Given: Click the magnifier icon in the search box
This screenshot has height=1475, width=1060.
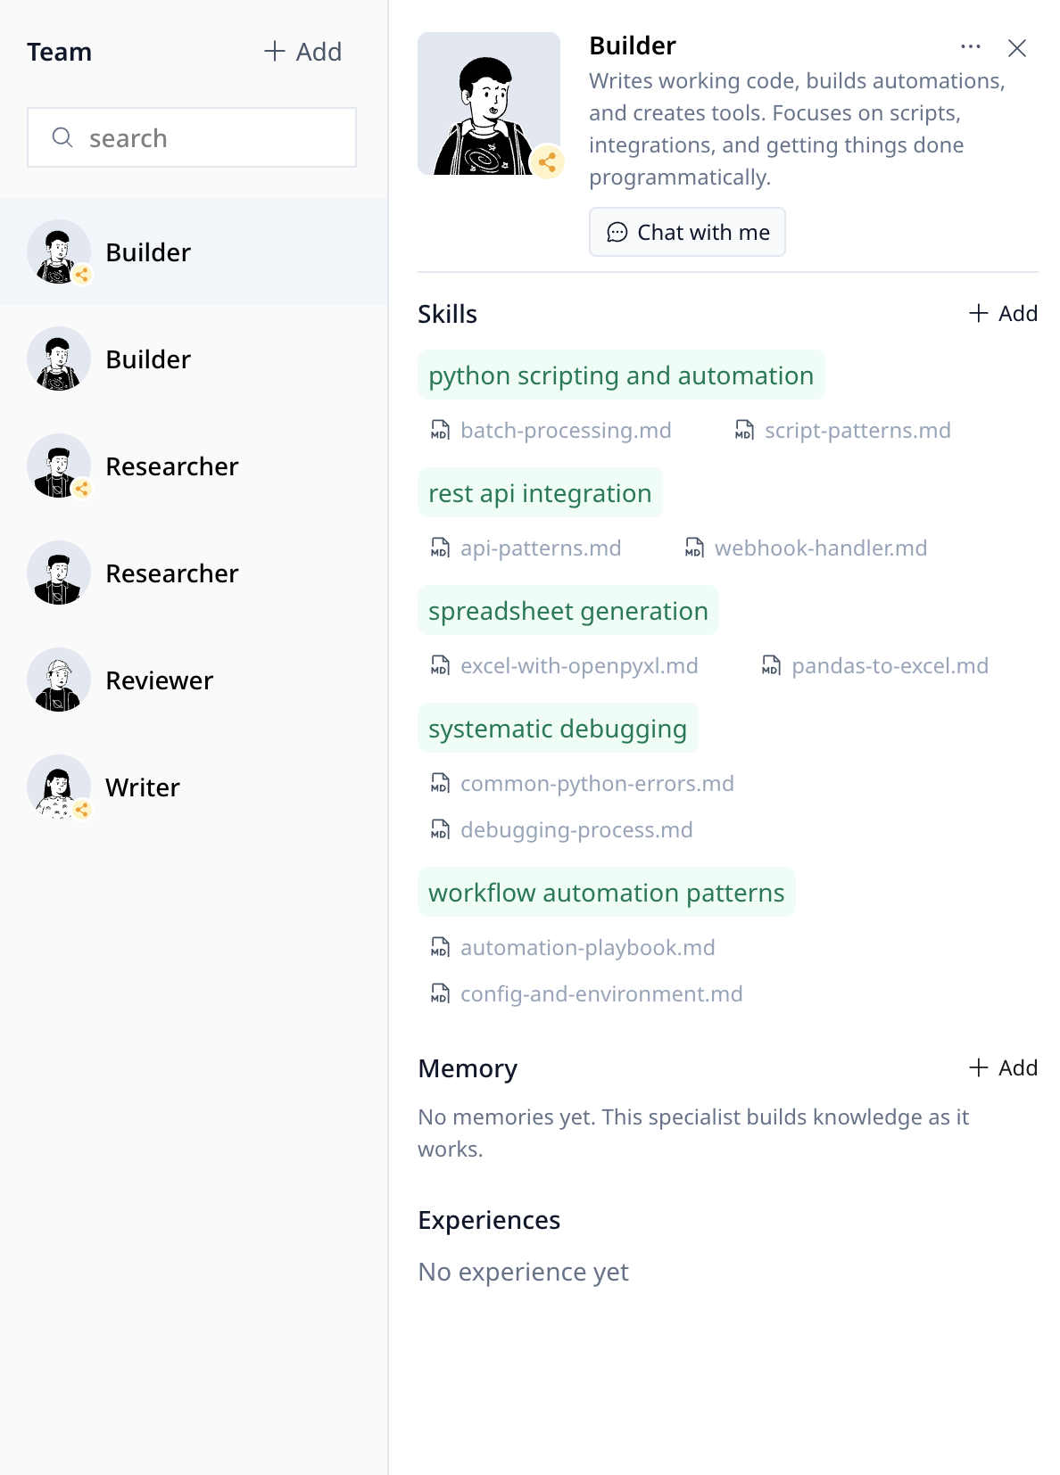Looking at the screenshot, I should tap(62, 137).
